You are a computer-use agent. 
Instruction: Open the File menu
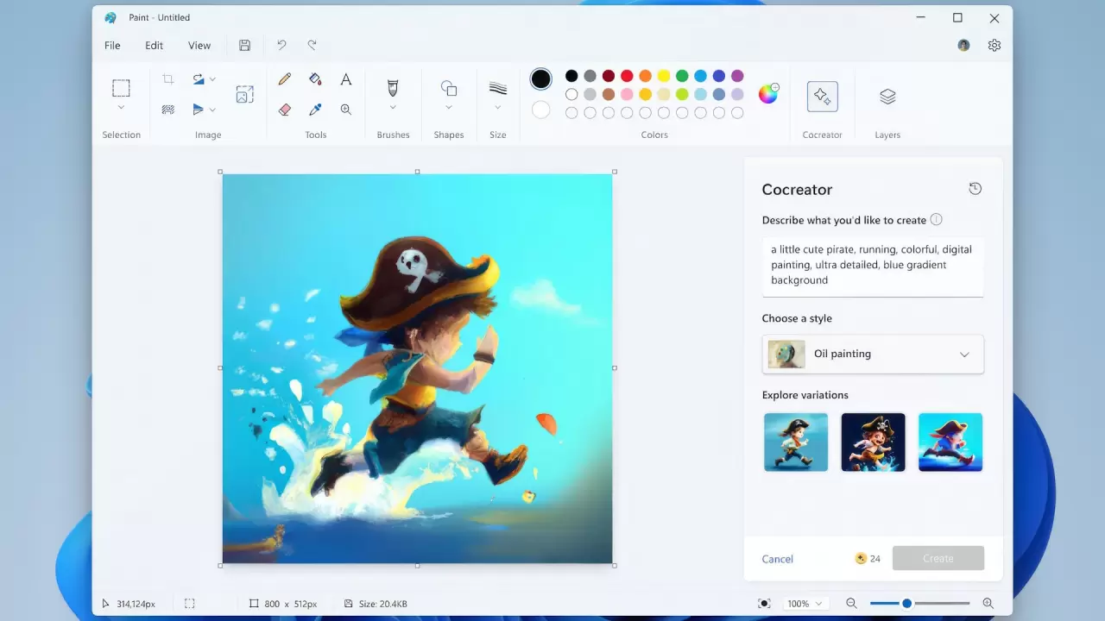pyautogui.click(x=112, y=45)
